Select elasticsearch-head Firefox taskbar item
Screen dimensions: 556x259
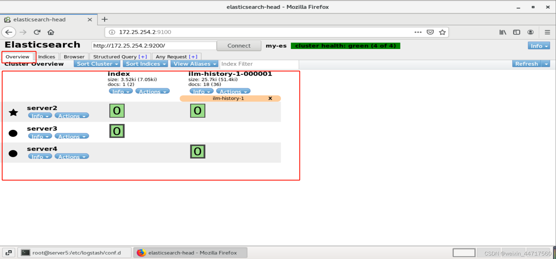tap(190, 253)
